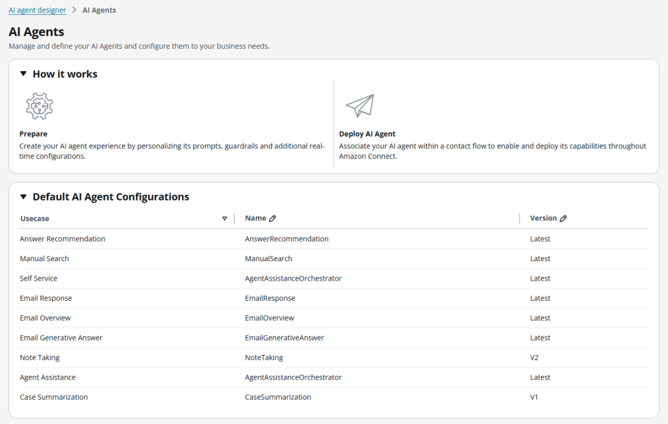The width and height of the screenshot is (668, 424).
Task: Open the Note Taking configuration
Action: [x=40, y=357]
